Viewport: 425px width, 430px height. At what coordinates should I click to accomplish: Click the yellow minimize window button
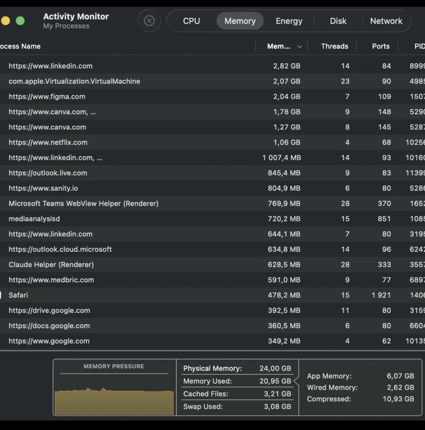[5, 21]
